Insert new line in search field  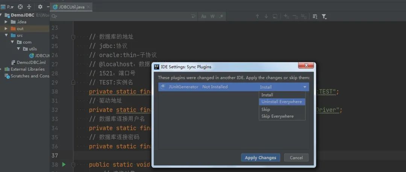(193, 16)
